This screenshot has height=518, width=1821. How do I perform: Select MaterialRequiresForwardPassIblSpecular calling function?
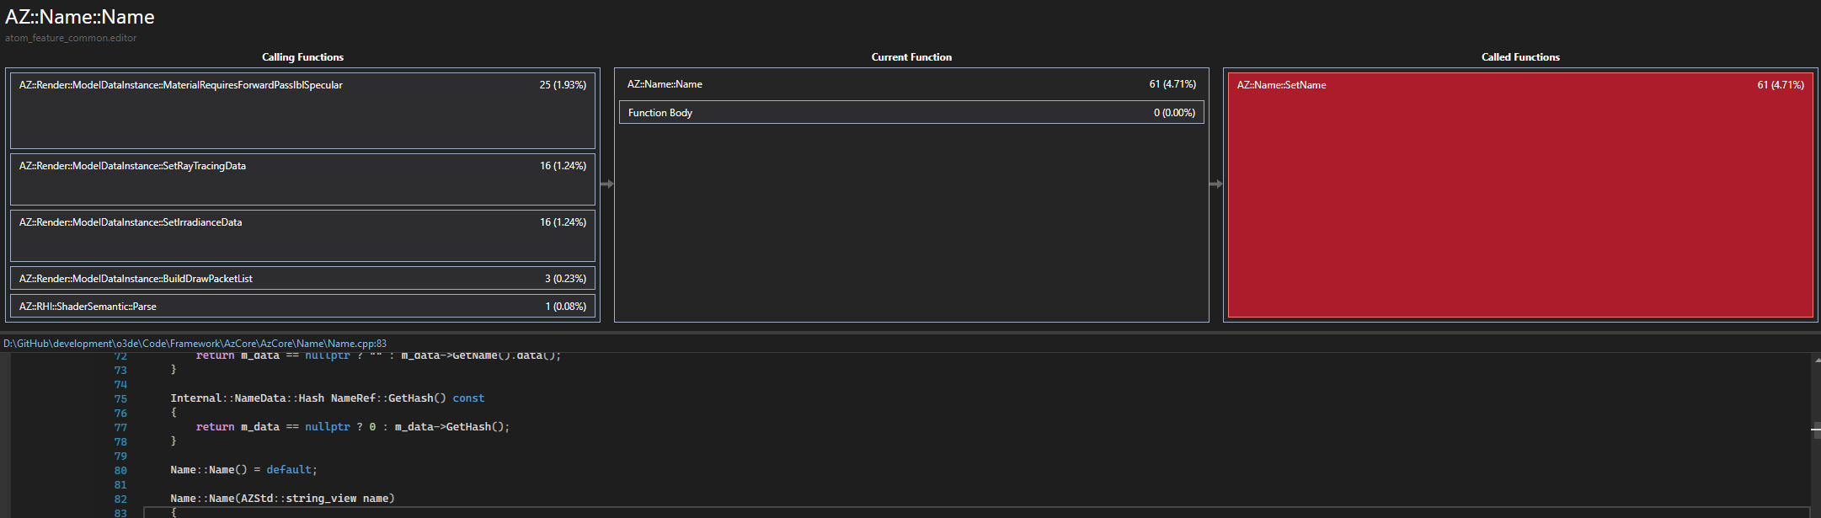pos(302,111)
